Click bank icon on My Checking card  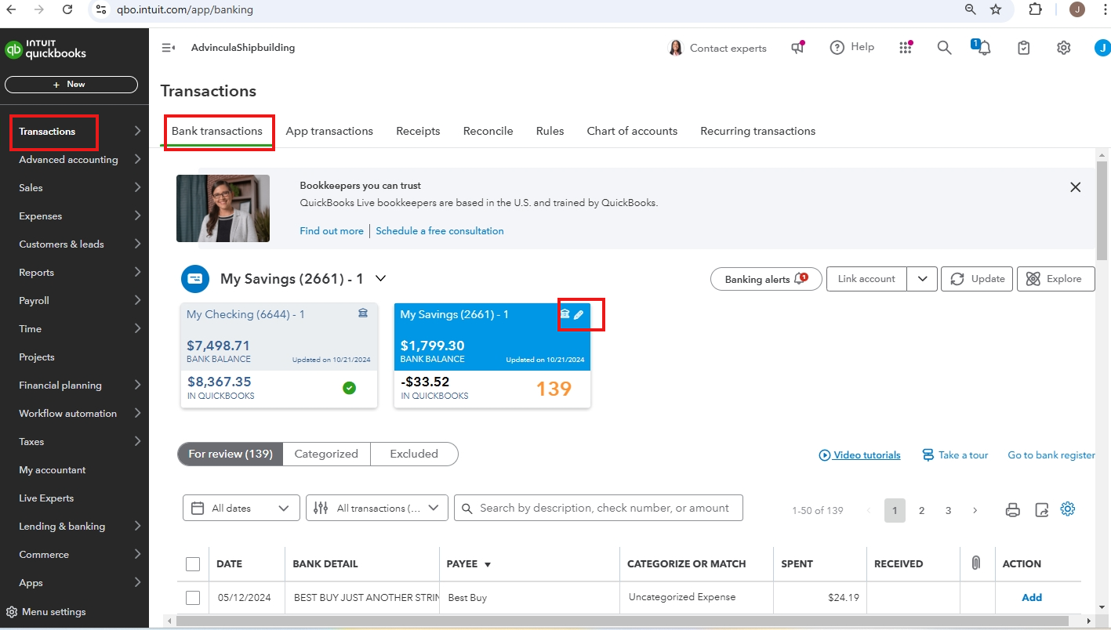tap(363, 313)
